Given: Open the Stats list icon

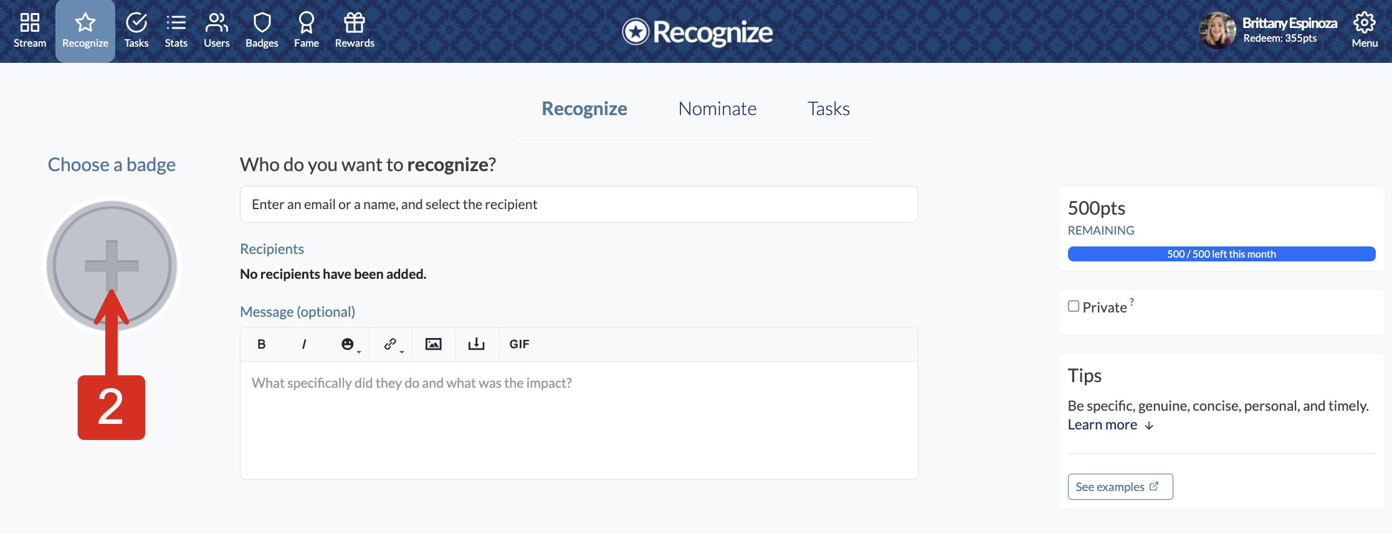Looking at the screenshot, I should 176,23.
